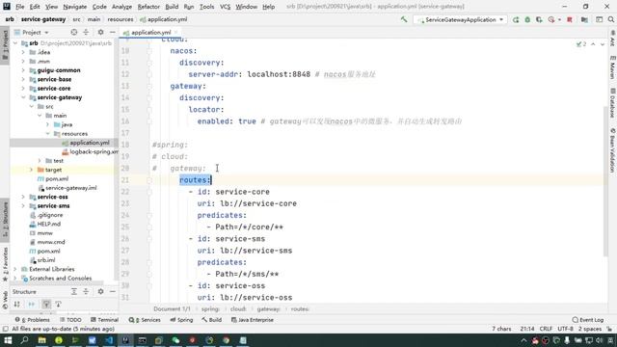Screen dimensions: 617x347
Task: Click the 2 spaces indent widget
Action: (x=589, y=329)
